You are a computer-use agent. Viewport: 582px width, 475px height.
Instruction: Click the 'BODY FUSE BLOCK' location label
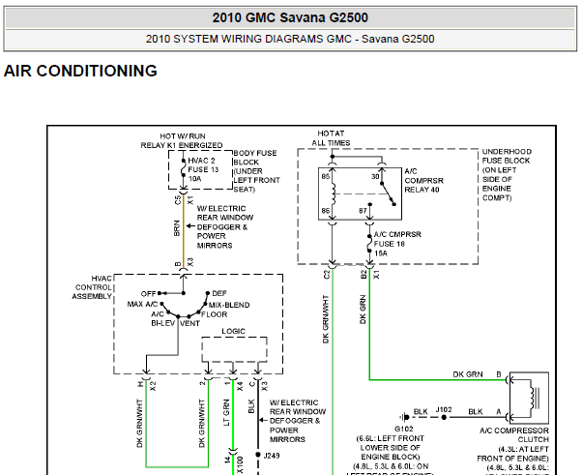point(256,171)
